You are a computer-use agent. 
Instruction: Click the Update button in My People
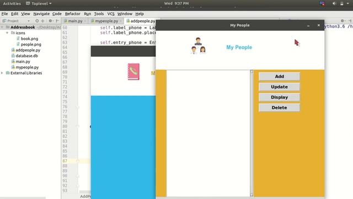pos(279,87)
